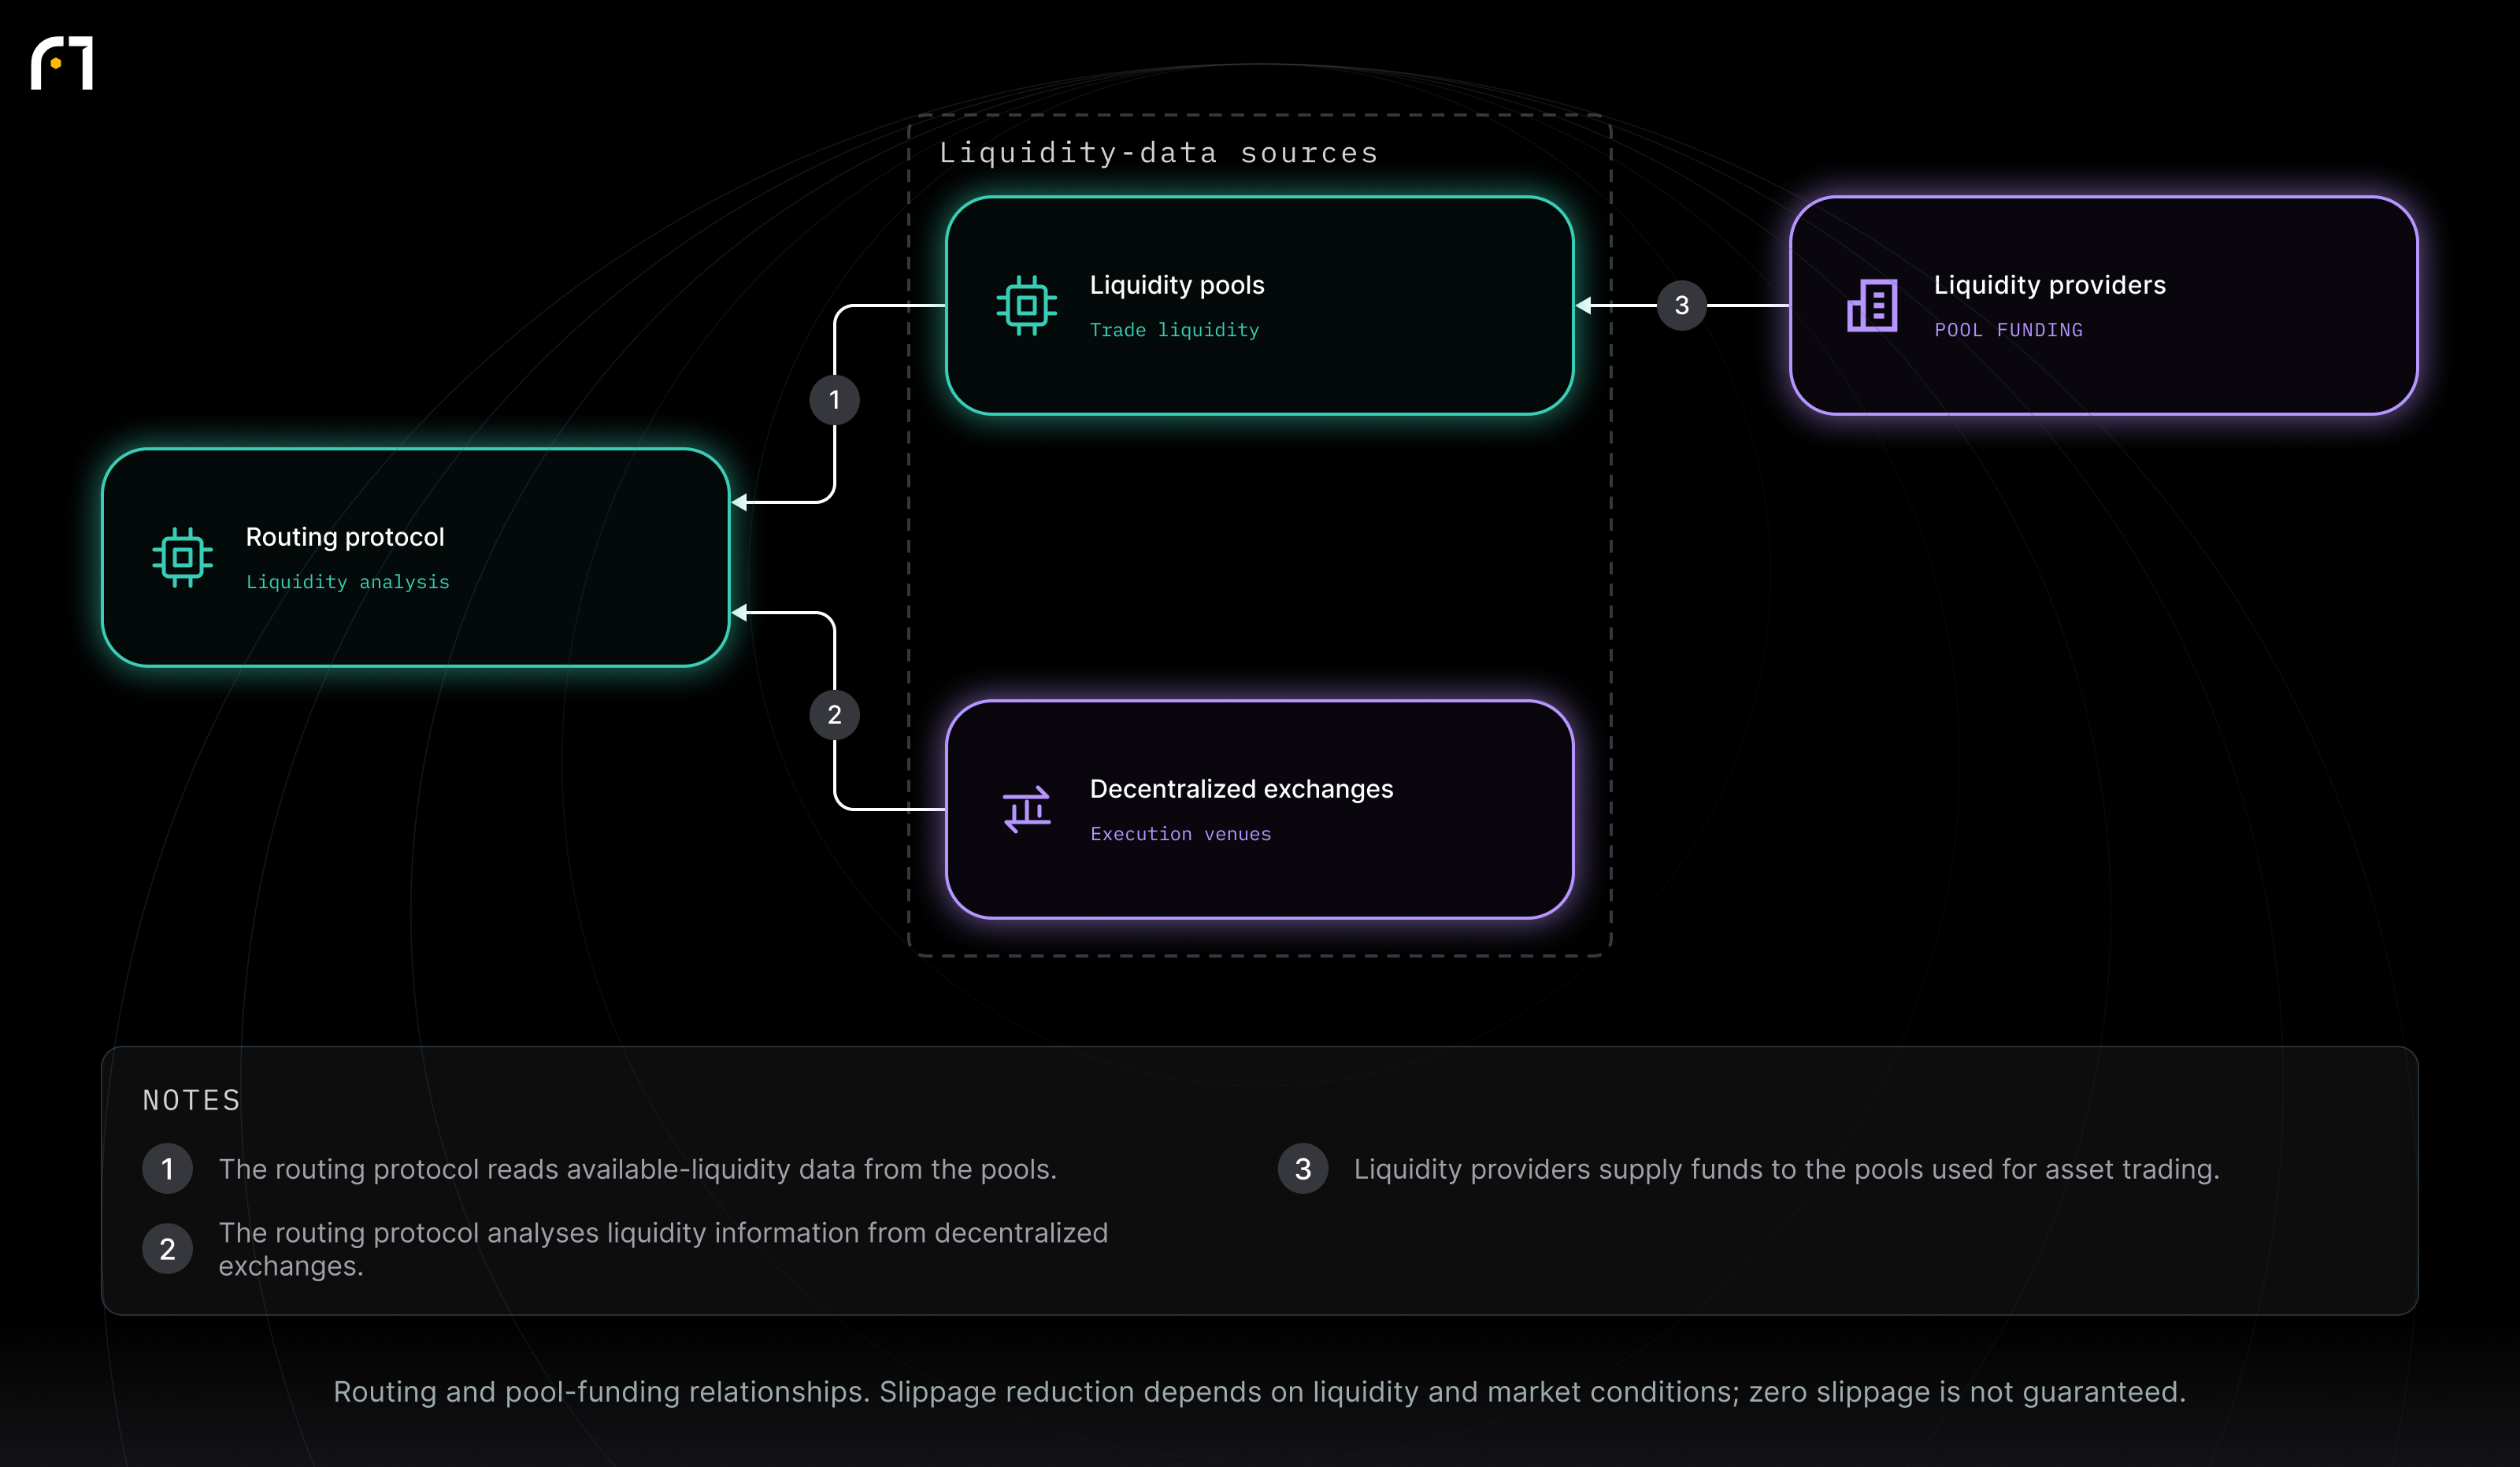Viewport: 2520px width, 1467px height.
Task: Click note text about liquidity providers supplying funds
Action: click(1786, 1169)
